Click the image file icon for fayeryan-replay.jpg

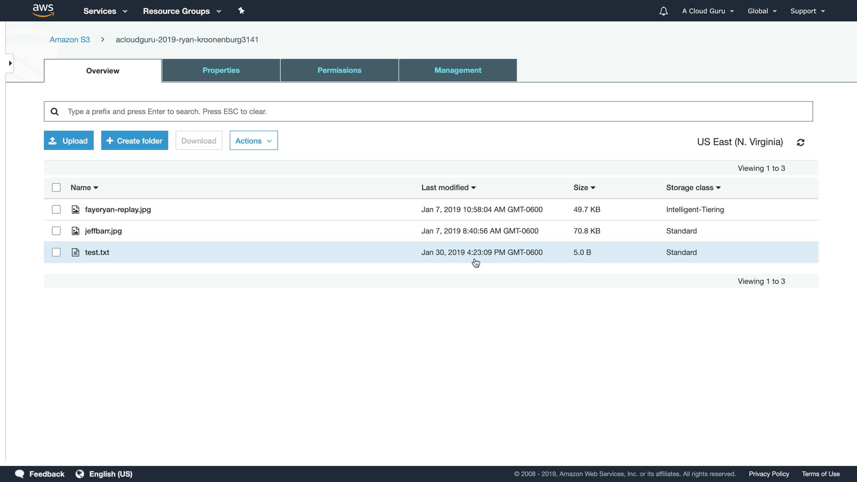tap(75, 210)
